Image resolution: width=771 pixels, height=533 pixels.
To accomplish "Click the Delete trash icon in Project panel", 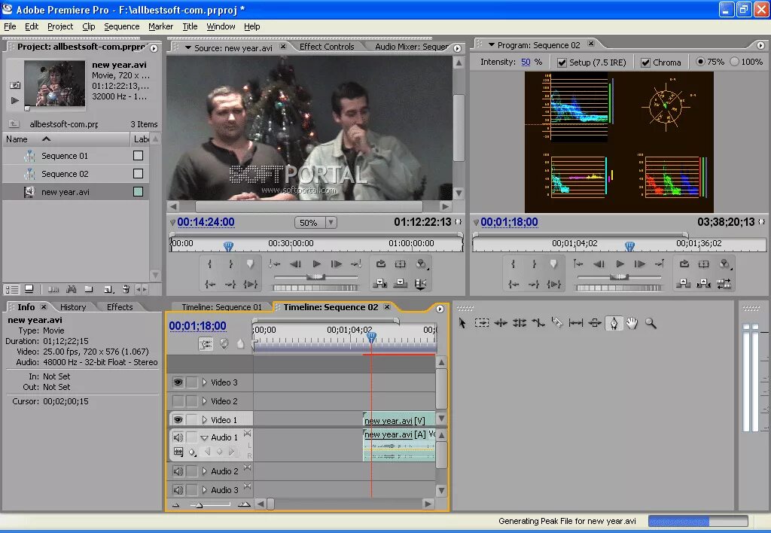I will pos(126,289).
